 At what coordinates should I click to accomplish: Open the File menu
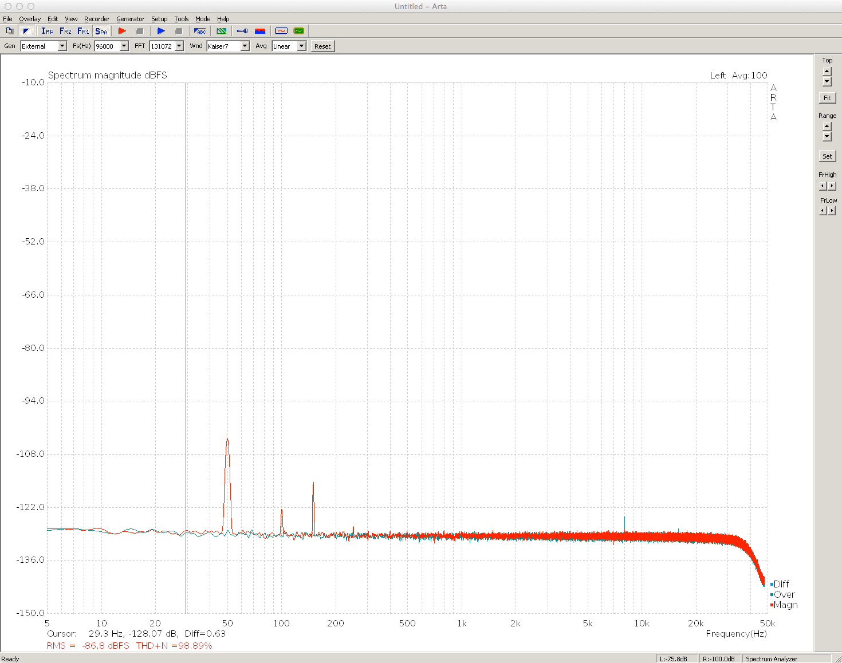[7, 19]
